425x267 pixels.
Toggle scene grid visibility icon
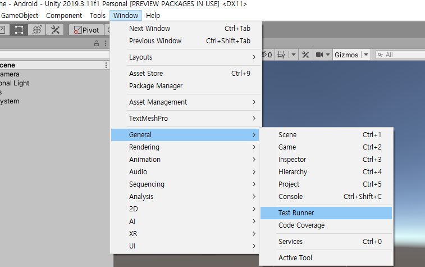(x=281, y=55)
